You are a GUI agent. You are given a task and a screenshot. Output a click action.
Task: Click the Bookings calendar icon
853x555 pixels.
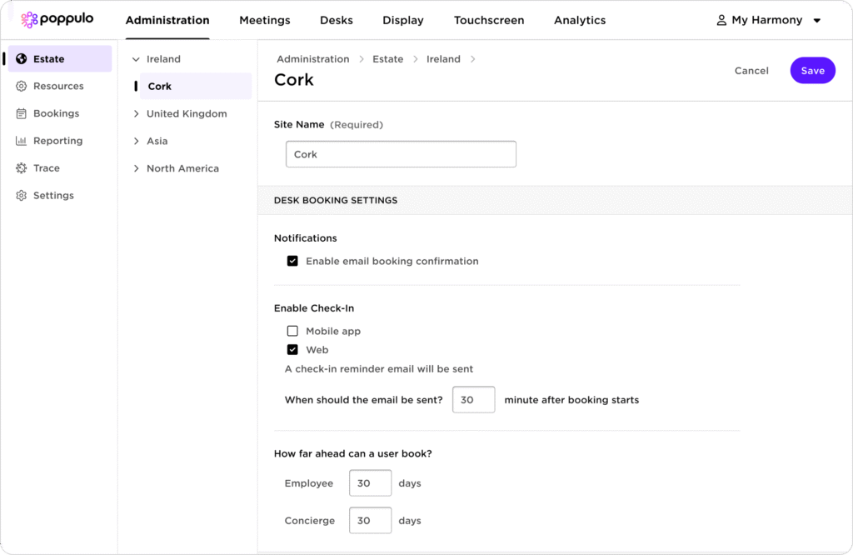pyautogui.click(x=22, y=113)
